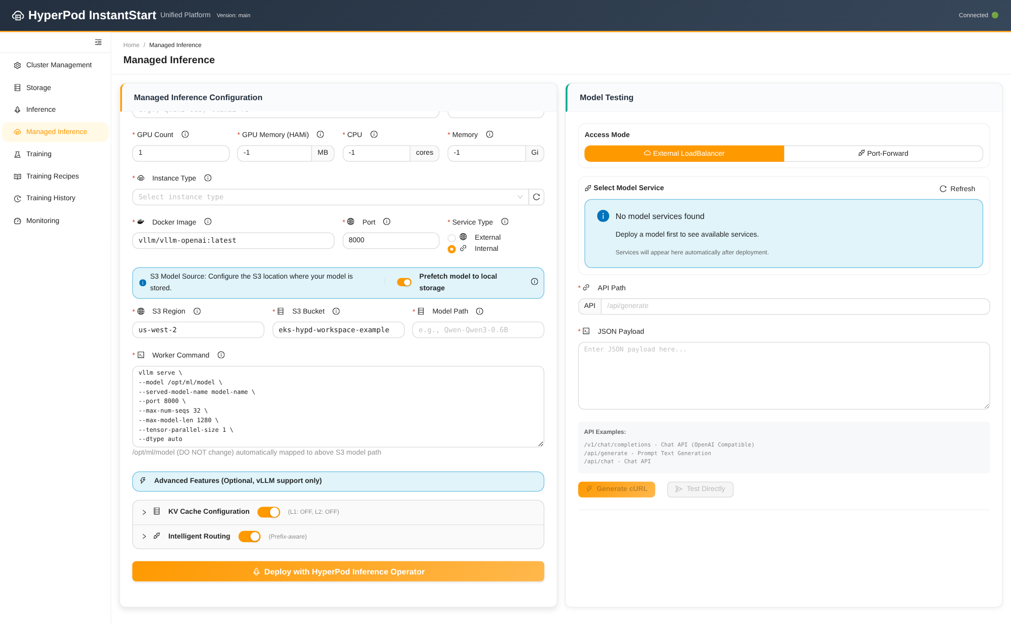Collapse the sidebar menu icon
Screen dimensions: 1011x624
pos(98,42)
